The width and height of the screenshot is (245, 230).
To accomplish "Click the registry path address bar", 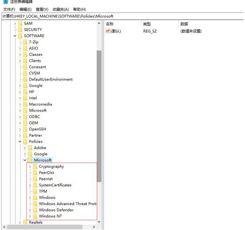I will [123, 16].
